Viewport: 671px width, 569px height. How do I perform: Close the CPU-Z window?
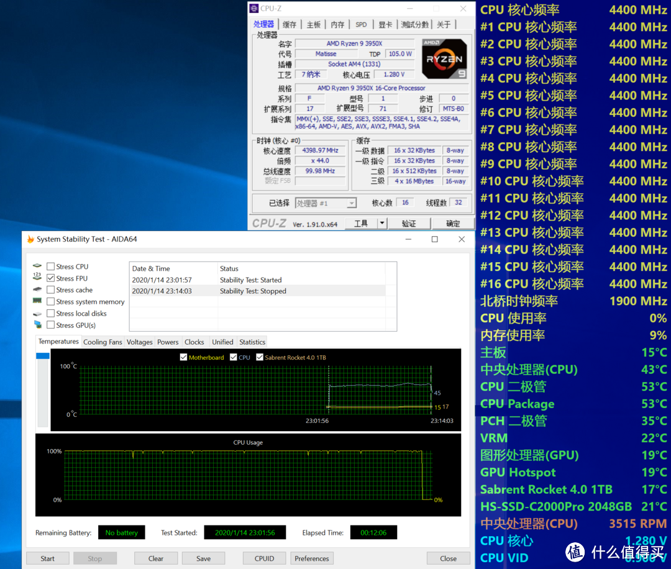[463, 9]
